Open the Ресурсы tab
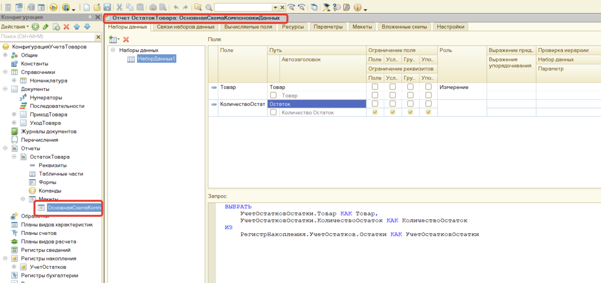This screenshot has height=283, width=601. tap(292, 26)
